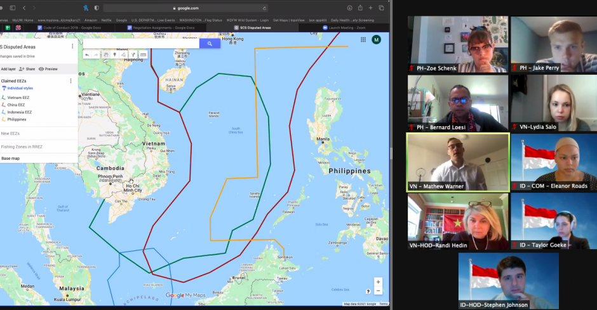The height and width of the screenshot is (310, 597).
Task: Redo the map edit
Action: [96, 55]
